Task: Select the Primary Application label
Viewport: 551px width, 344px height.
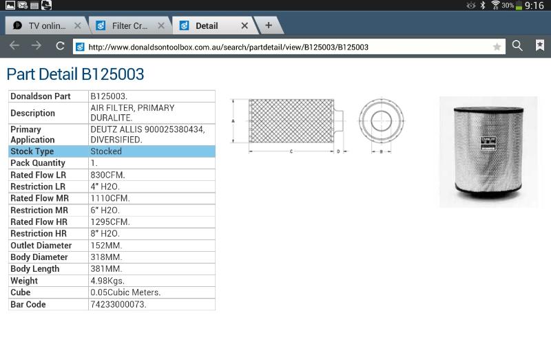Action: (32, 134)
